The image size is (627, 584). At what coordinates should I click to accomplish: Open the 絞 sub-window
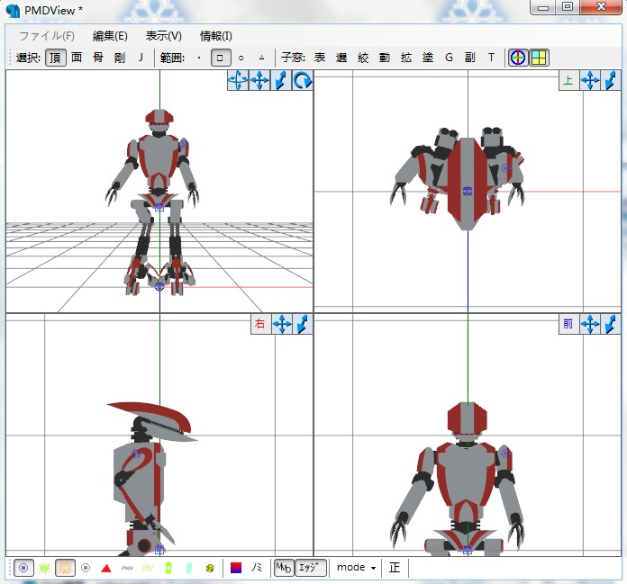363,58
